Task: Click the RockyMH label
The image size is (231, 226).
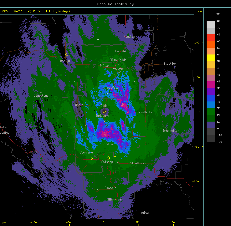Action: [66, 61]
